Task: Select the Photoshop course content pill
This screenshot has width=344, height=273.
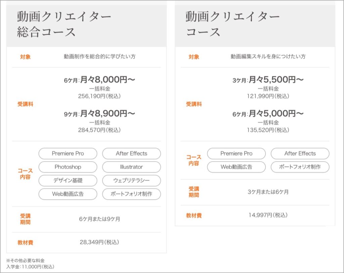Action: coord(68,167)
